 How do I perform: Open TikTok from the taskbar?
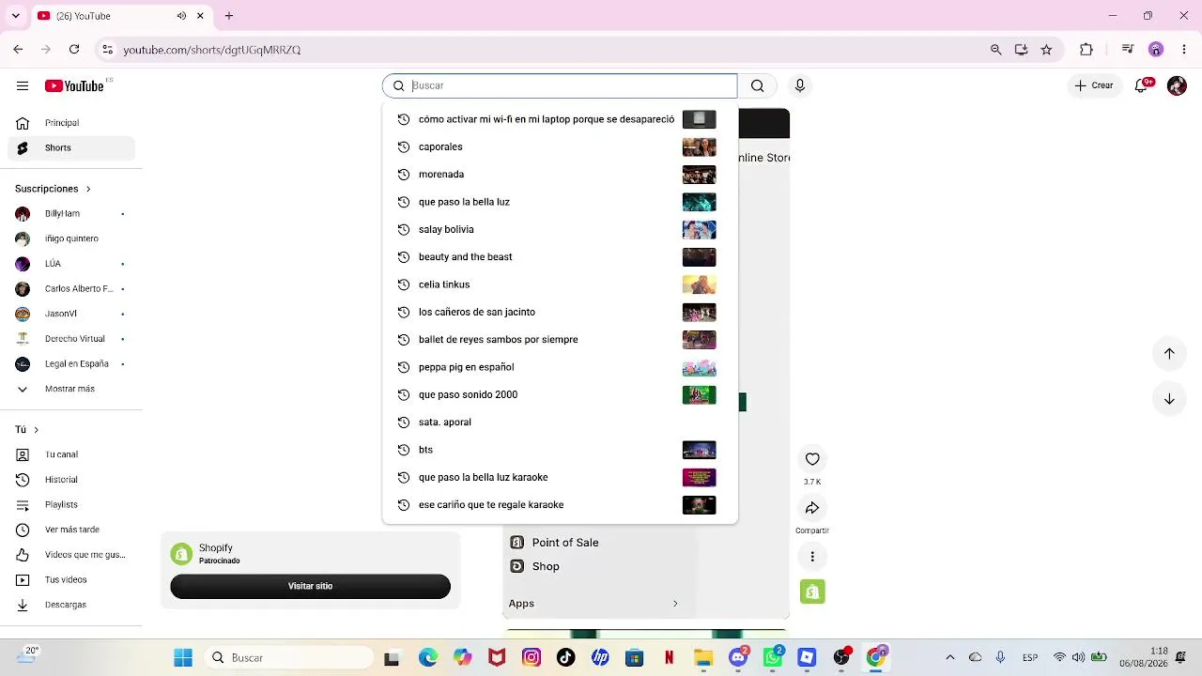[565, 657]
